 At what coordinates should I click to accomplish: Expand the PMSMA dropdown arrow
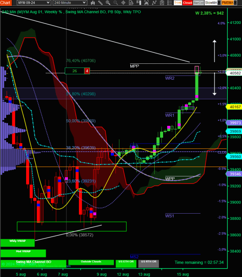tap(235, 3)
